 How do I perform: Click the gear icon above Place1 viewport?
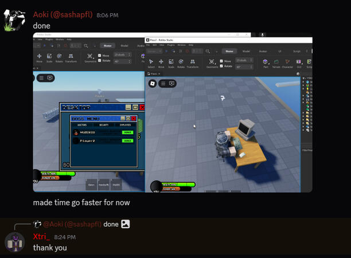click(x=298, y=73)
